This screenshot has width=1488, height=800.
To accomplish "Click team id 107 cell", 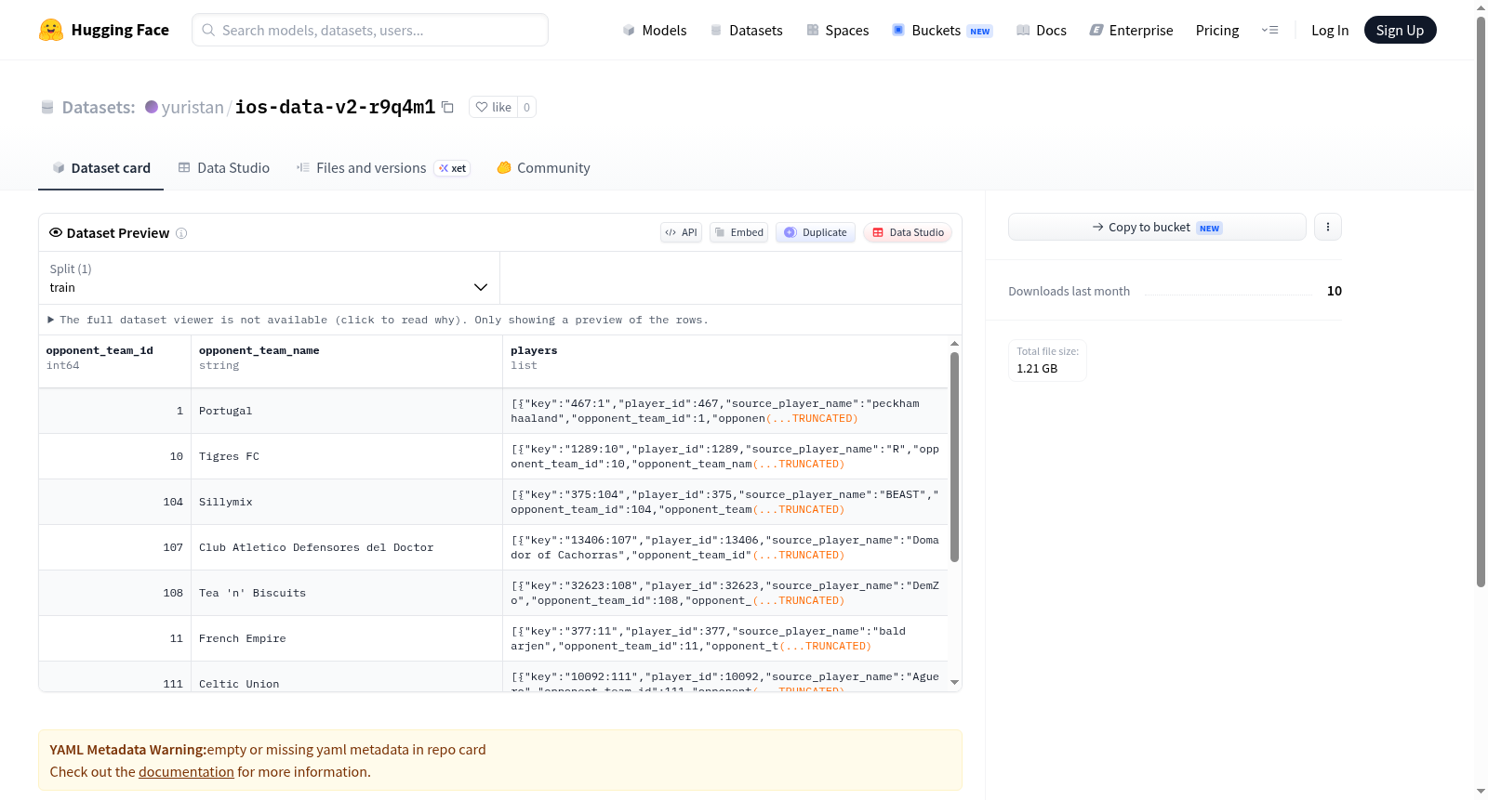I will coord(114,547).
